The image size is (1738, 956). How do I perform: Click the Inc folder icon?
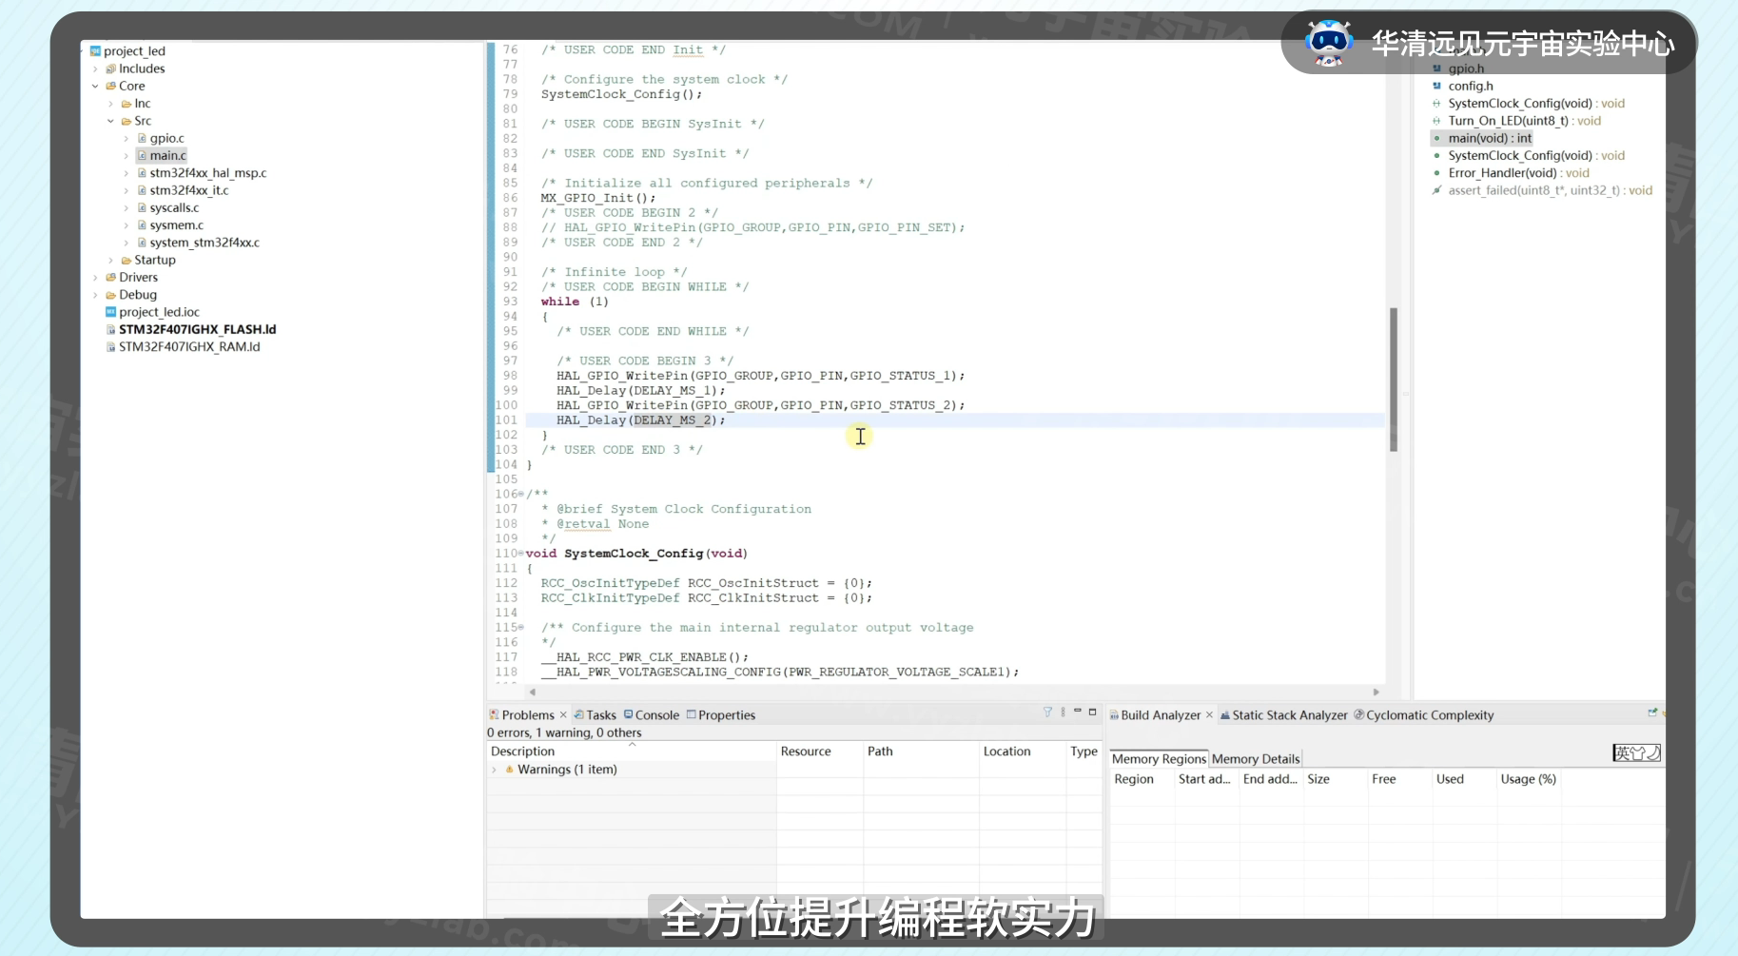[126, 104]
